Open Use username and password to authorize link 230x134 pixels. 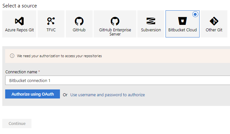click(108, 95)
